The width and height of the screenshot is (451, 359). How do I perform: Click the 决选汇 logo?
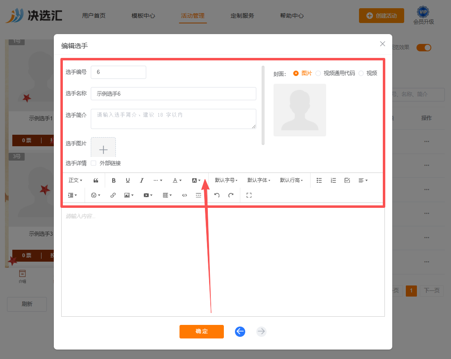click(34, 15)
